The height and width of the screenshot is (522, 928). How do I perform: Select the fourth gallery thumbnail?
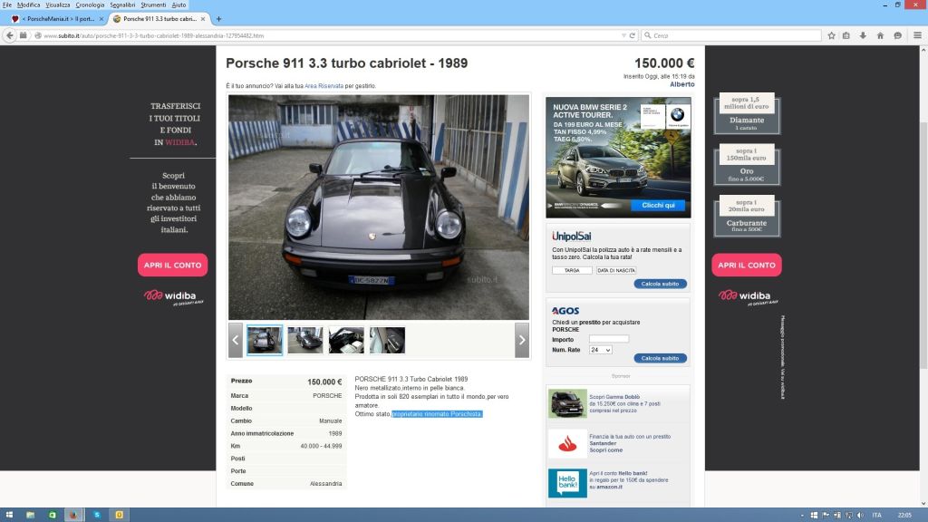pyautogui.click(x=387, y=341)
